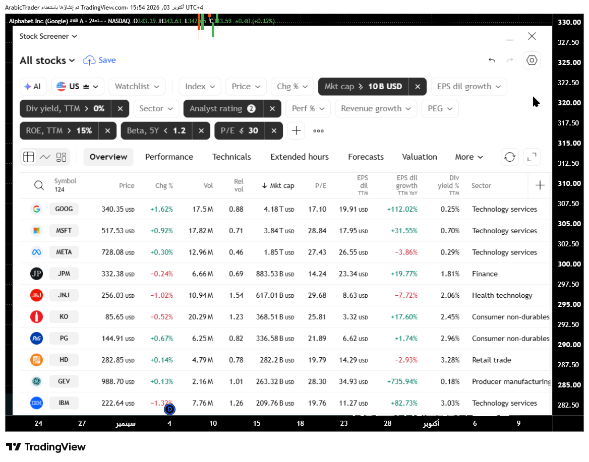Screen dimensions: 589x462
Task: Open the screener settings hexagon icon
Action: click(532, 60)
